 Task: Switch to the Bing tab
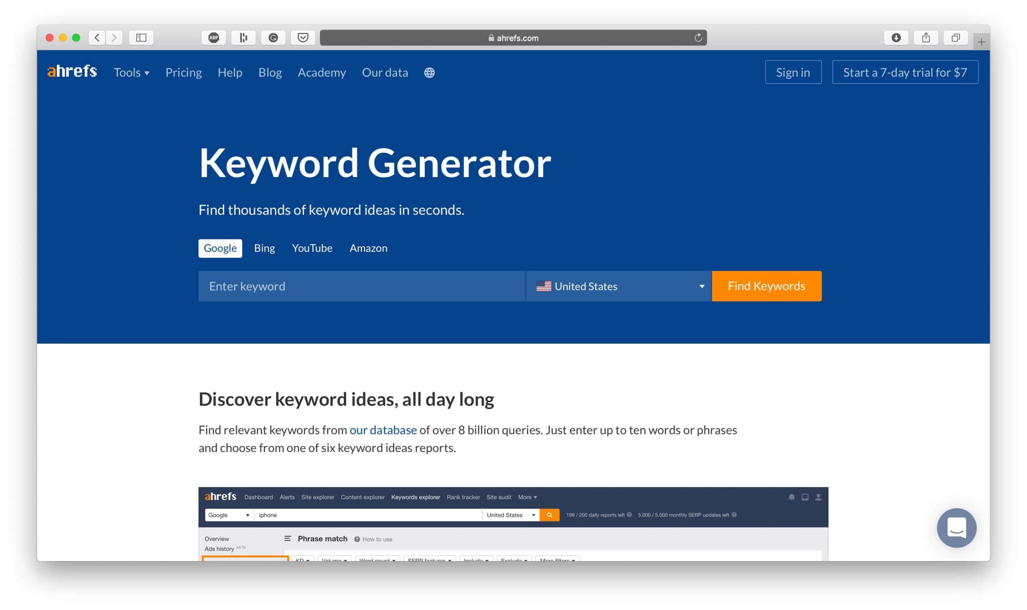[x=264, y=248]
